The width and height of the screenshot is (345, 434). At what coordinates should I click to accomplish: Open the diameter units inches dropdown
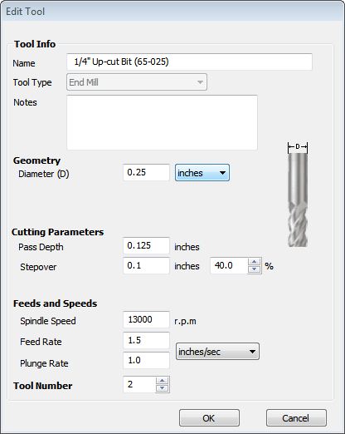[x=202, y=173]
